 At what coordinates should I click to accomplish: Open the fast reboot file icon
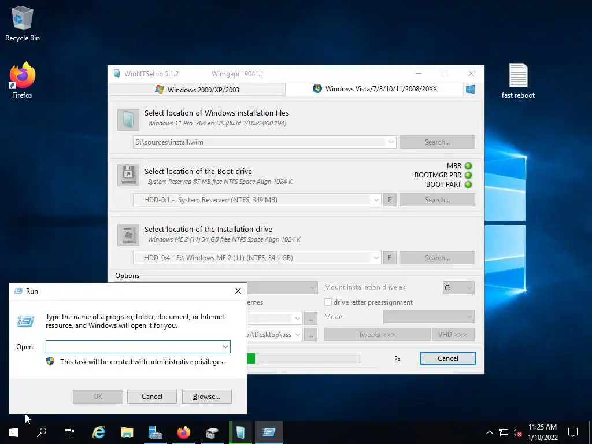click(x=518, y=81)
